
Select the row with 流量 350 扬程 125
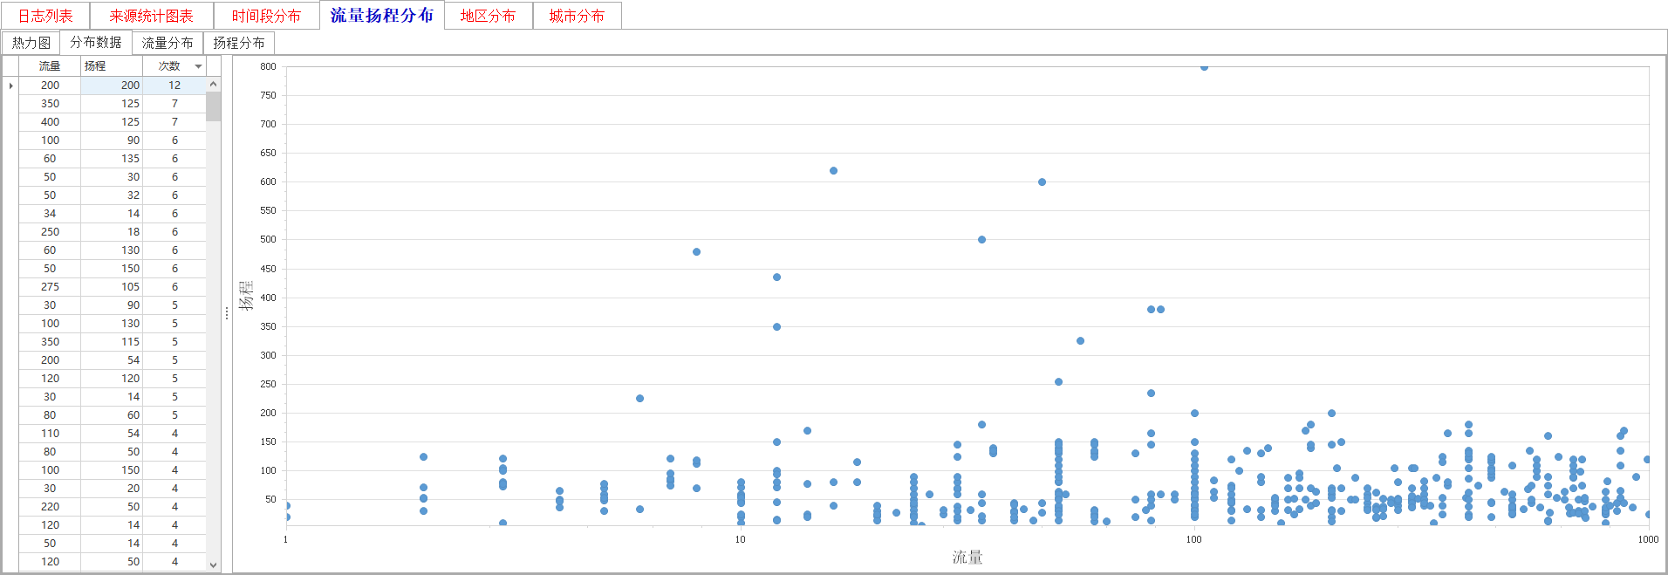coord(113,104)
